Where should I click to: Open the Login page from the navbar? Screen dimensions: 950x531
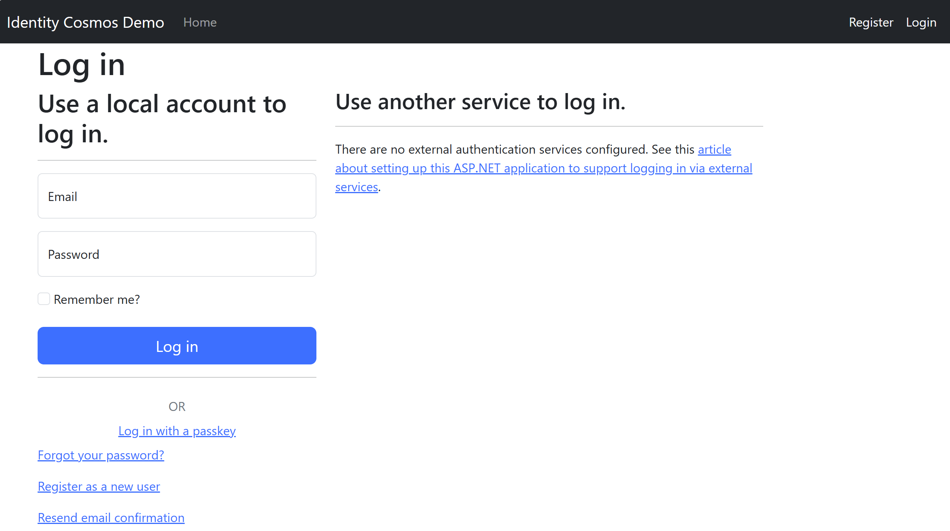click(x=921, y=22)
